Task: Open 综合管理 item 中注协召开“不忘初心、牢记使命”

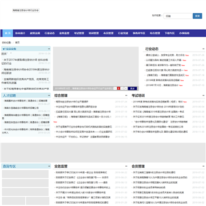Action: (x=83, y=137)
